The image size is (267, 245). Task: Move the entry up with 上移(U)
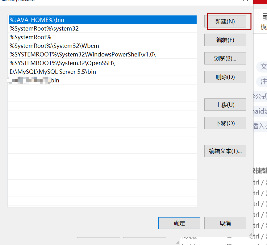[x=225, y=105]
